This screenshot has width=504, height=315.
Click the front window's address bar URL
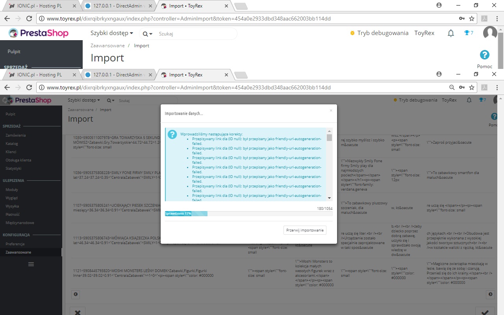coord(189,87)
